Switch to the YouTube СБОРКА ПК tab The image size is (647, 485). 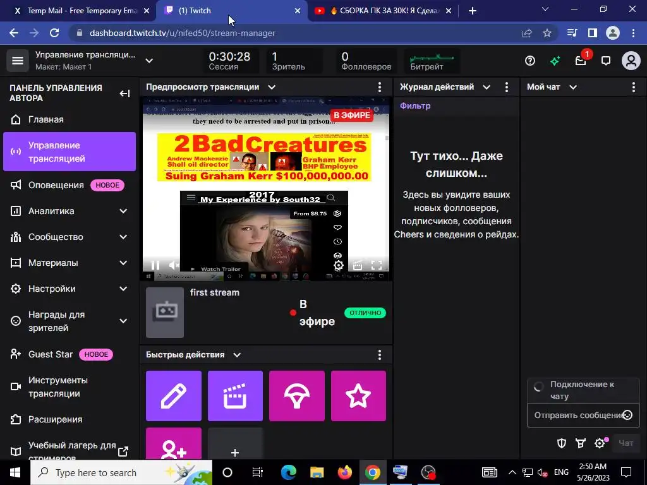pyautogui.click(x=382, y=11)
